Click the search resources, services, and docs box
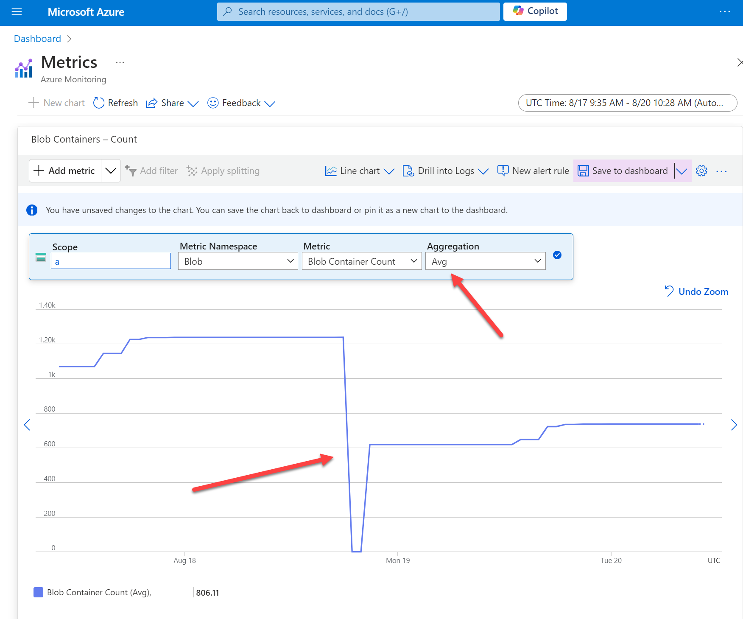Image resolution: width=743 pixels, height=619 pixels. (358, 11)
